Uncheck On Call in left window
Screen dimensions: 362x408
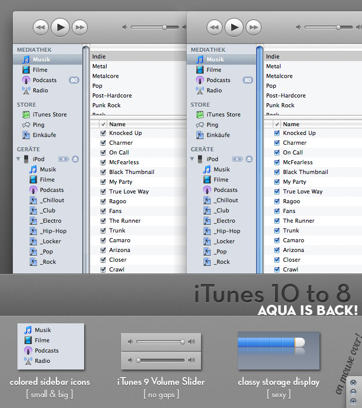click(x=103, y=152)
